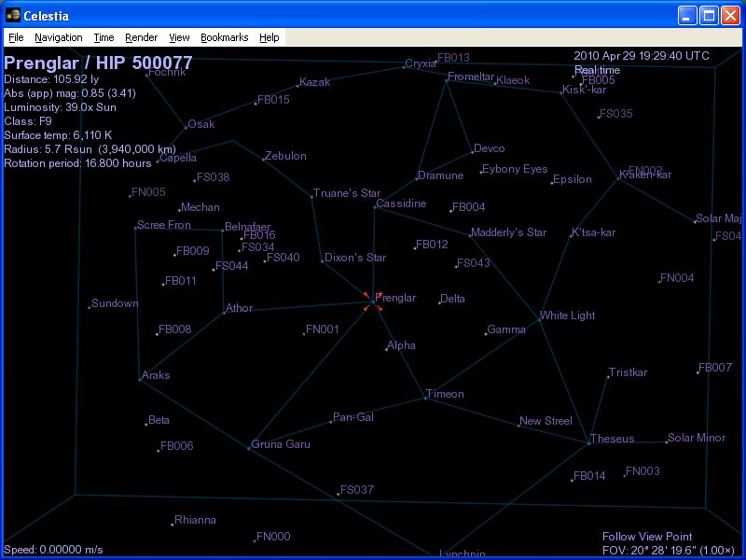Select the Fromeltar star label
746x560 pixels.
(x=471, y=77)
